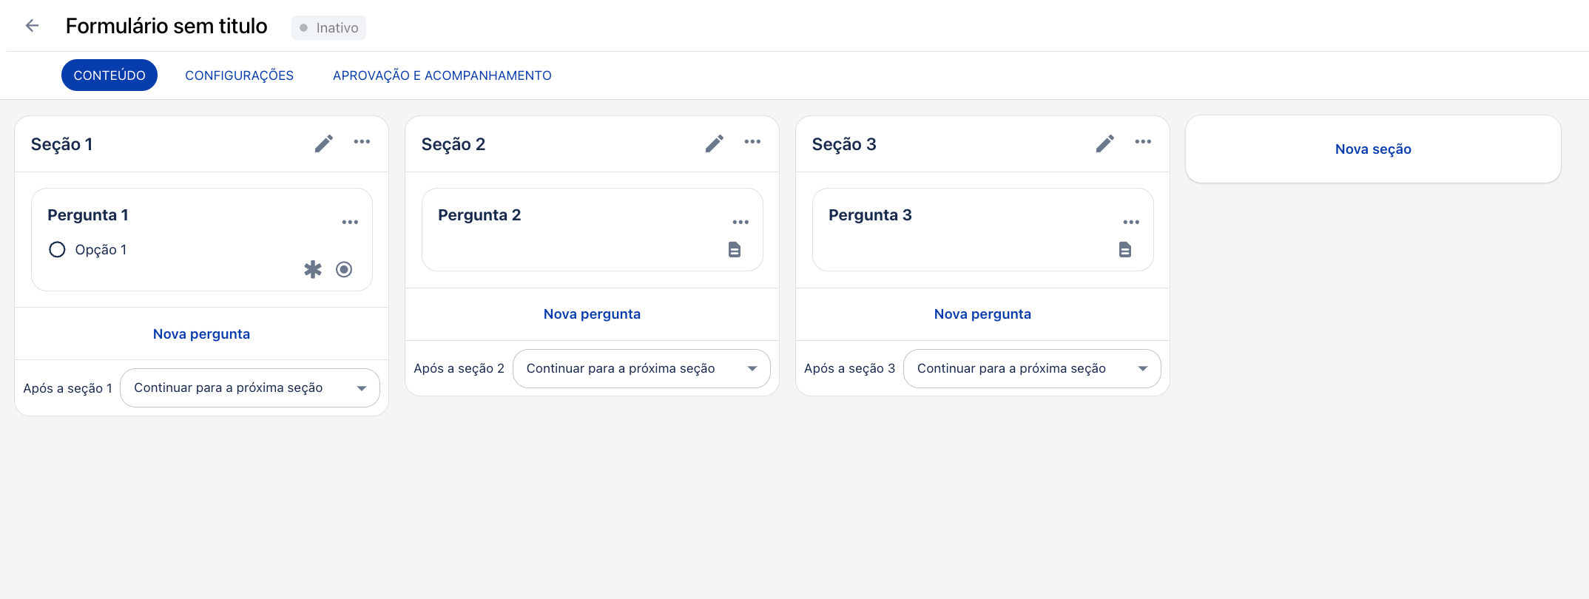The width and height of the screenshot is (1589, 599).
Task: Click the single-choice type icon on Pergunta 1
Action: [x=344, y=269]
